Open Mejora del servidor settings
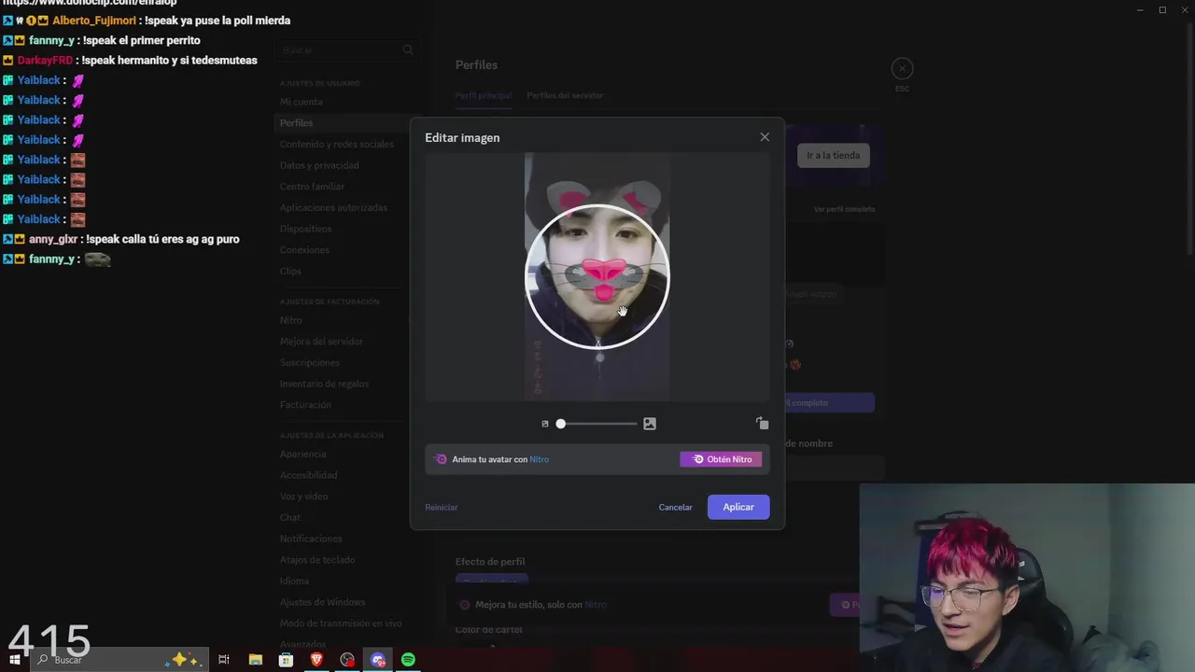Viewport: 1195px width, 672px height. pos(321,342)
